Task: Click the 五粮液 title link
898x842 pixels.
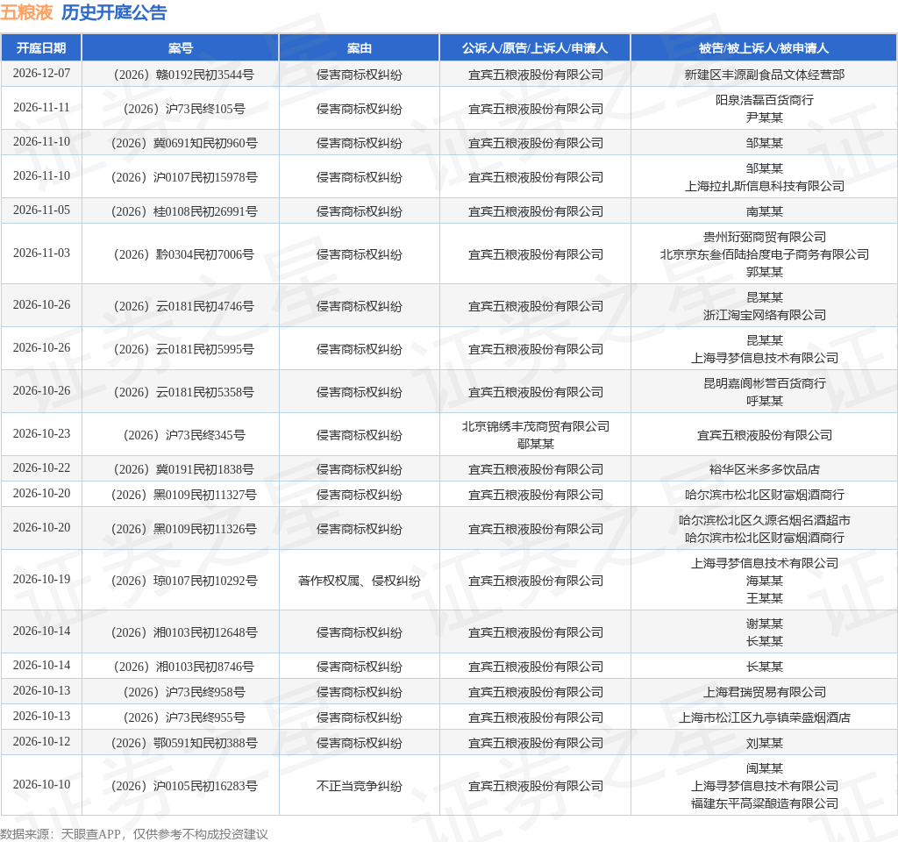Action: pos(26,12)
